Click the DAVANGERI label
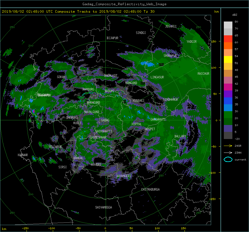The width and height of the screenshot is (249, 232). (124, 176)
